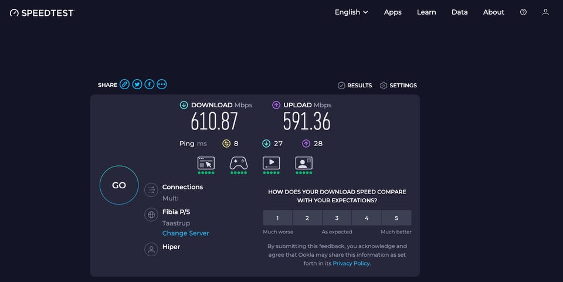Image resolution: width=563 pixels, height=282 pixels.
Task: Copy share link via link icon
Action: coord(124,84)
